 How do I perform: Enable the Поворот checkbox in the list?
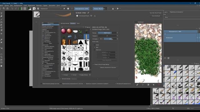point(43,40)
